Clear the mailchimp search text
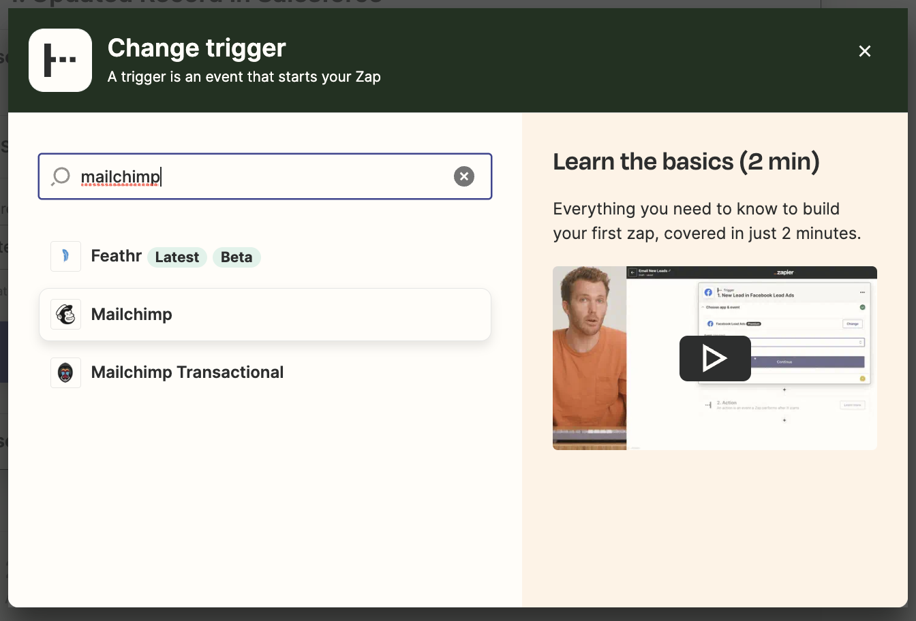 click(464, 176)
